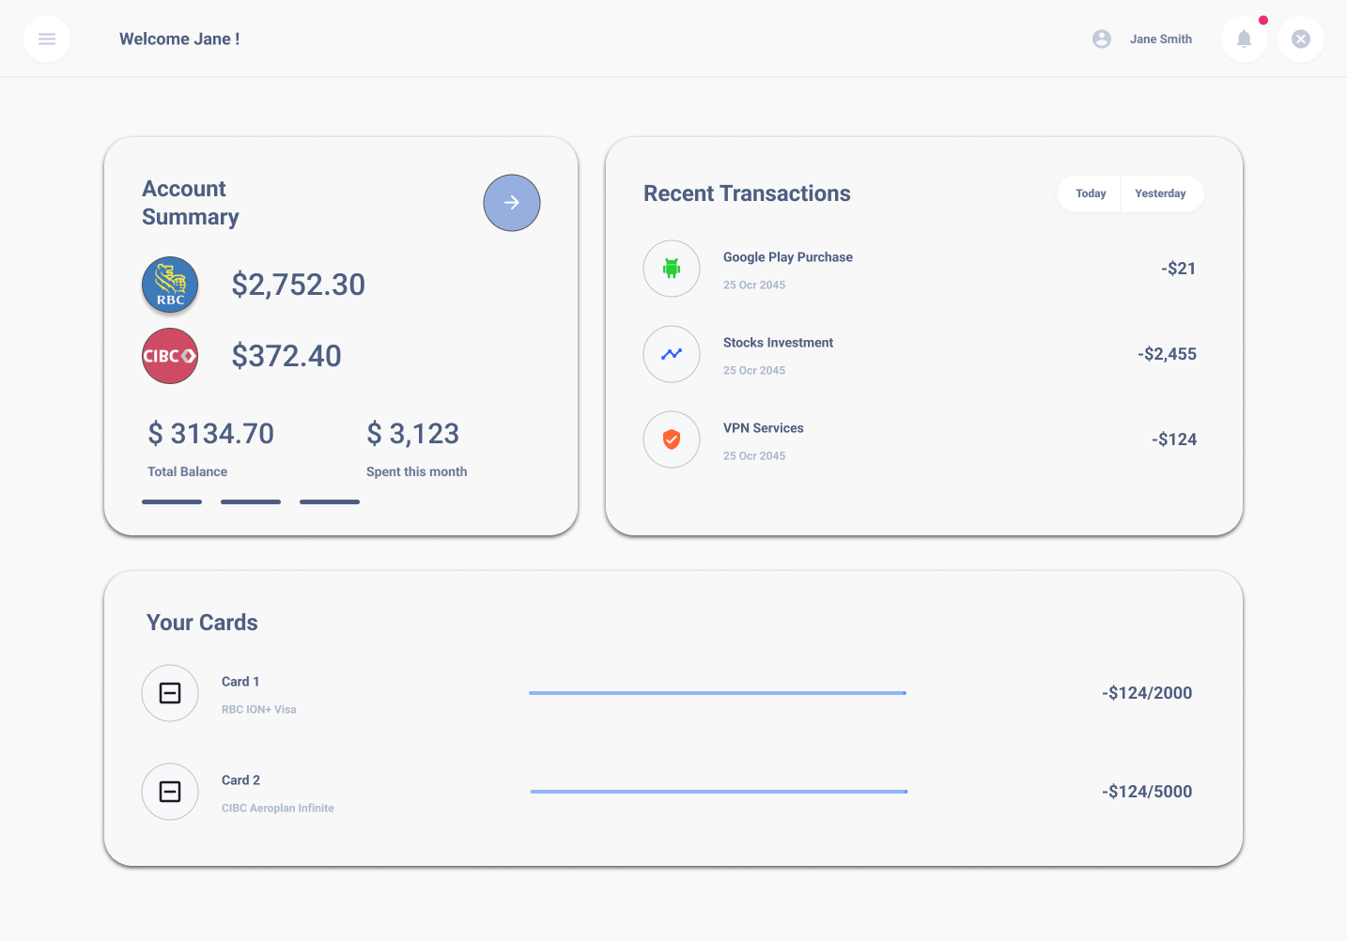The image size is (1347, 941).
Task: Click the close circle icon
Action: (x=1301, y=39)
